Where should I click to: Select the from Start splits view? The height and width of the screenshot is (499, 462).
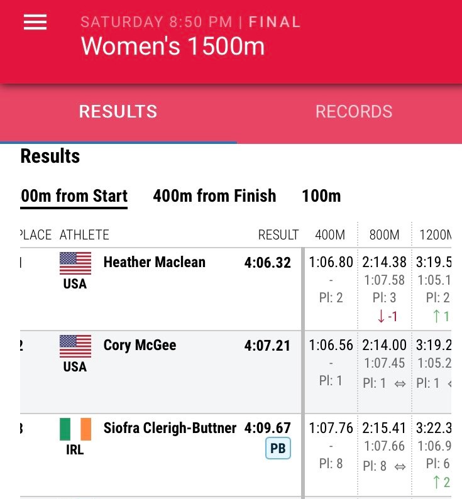[x=74, y=195]
